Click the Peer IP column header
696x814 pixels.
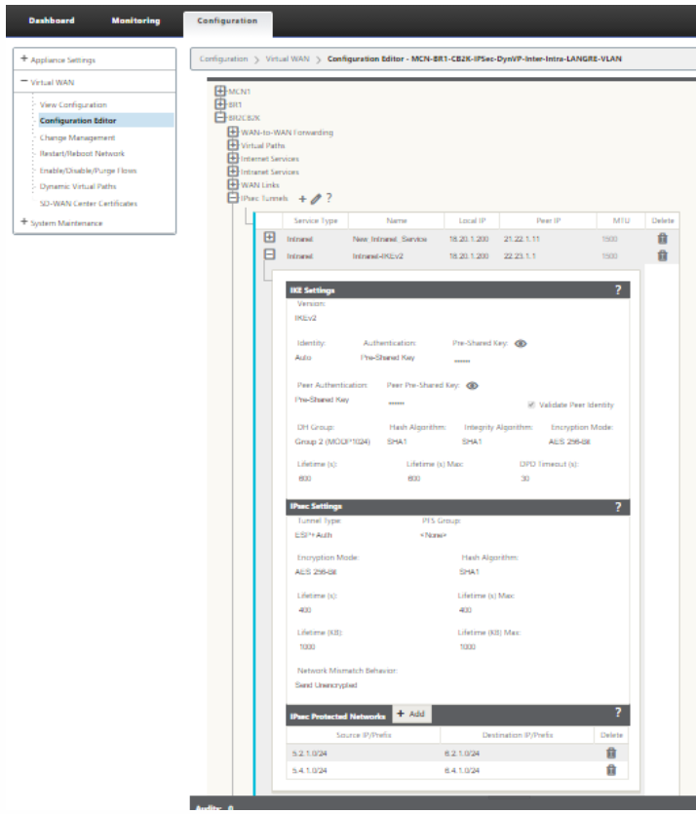click(x=548, y=220)
